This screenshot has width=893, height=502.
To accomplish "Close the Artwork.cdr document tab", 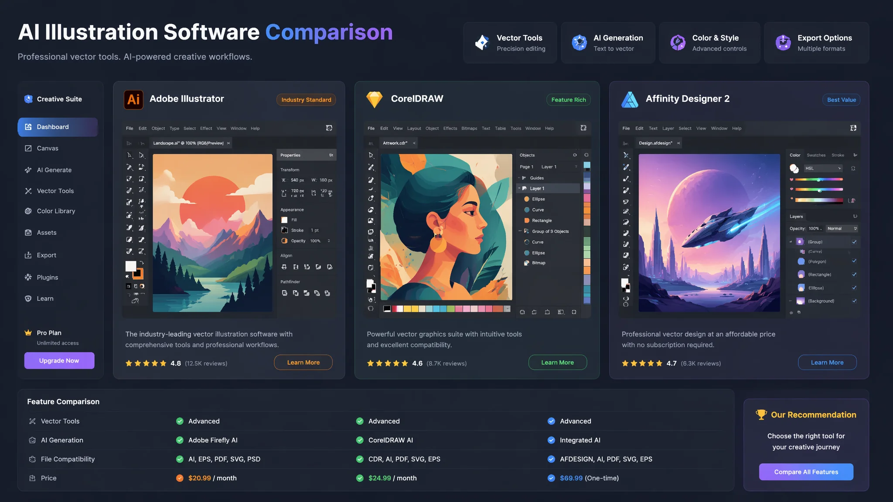I will [414, 143].
